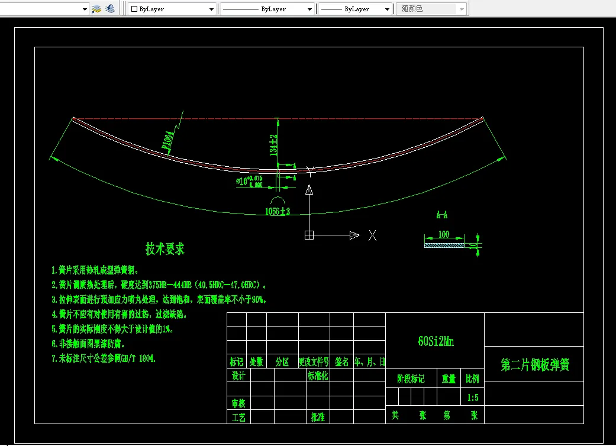
Task: Select the 第二片钢板弹簧 title text
Action: [535, 365]
